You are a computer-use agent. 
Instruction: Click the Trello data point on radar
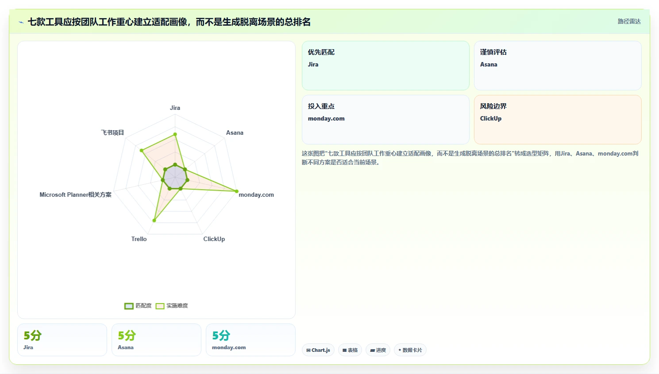coord(154,220)
